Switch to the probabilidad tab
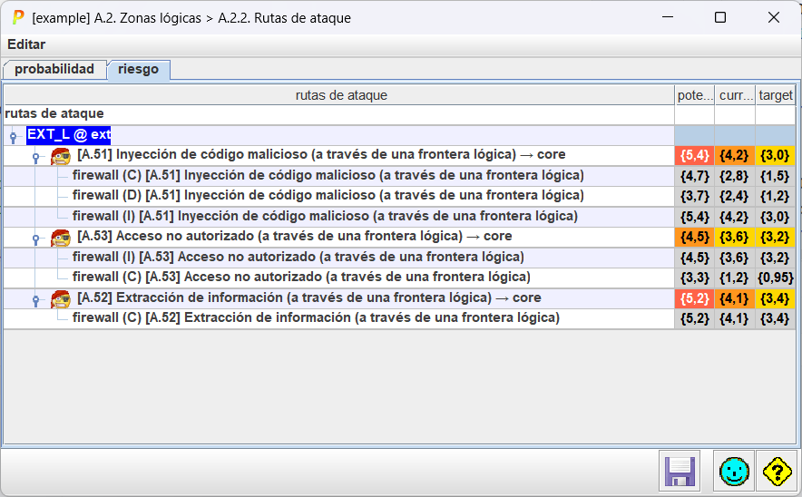Screen dimensions: 802x497 (54, 70)
